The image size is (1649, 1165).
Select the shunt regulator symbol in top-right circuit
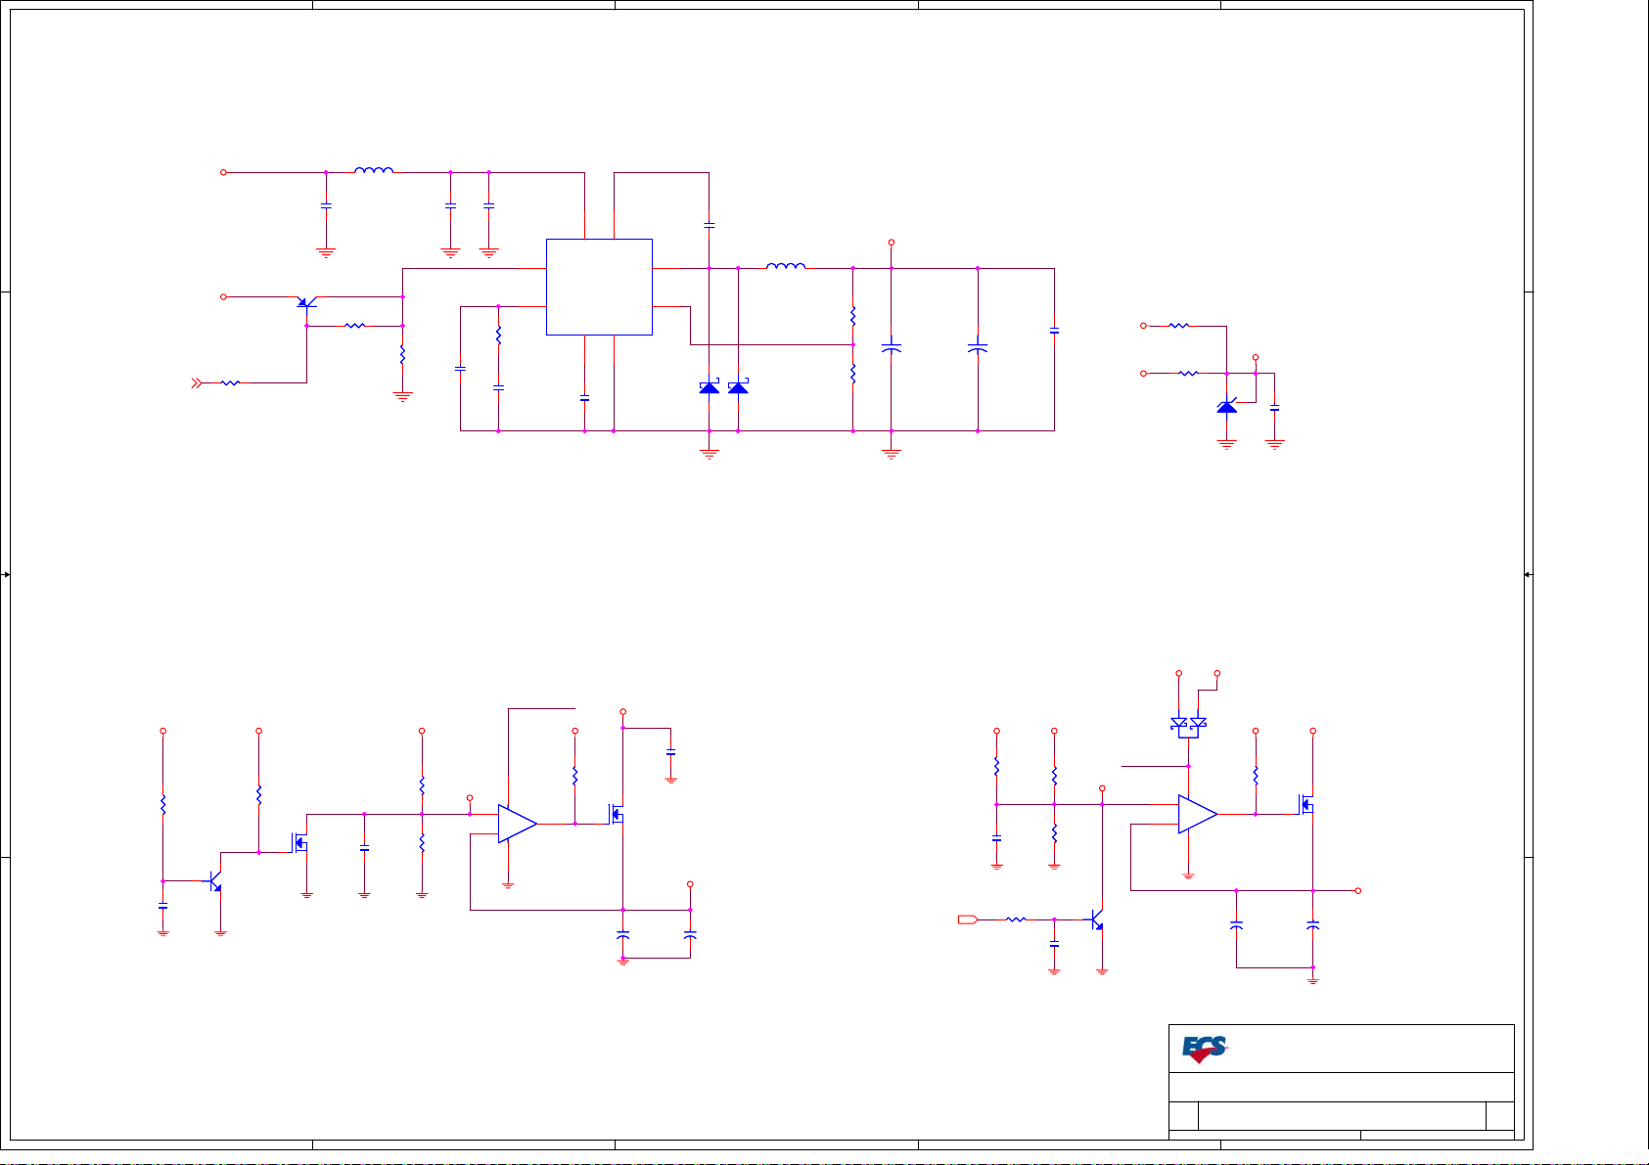(1228, 406)
